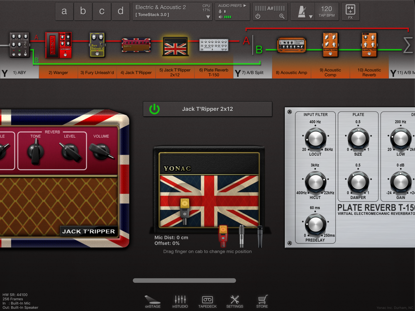Open the metronome options dropdown arrow
The width and height of the screenshot is (415, 311).
pos(311,17)
